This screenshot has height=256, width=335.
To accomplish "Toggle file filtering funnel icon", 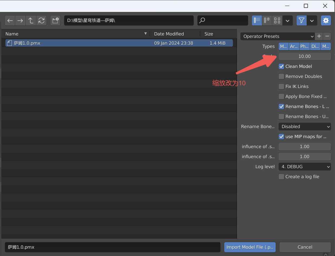I will pyautogui.click(x=301, y=21).
